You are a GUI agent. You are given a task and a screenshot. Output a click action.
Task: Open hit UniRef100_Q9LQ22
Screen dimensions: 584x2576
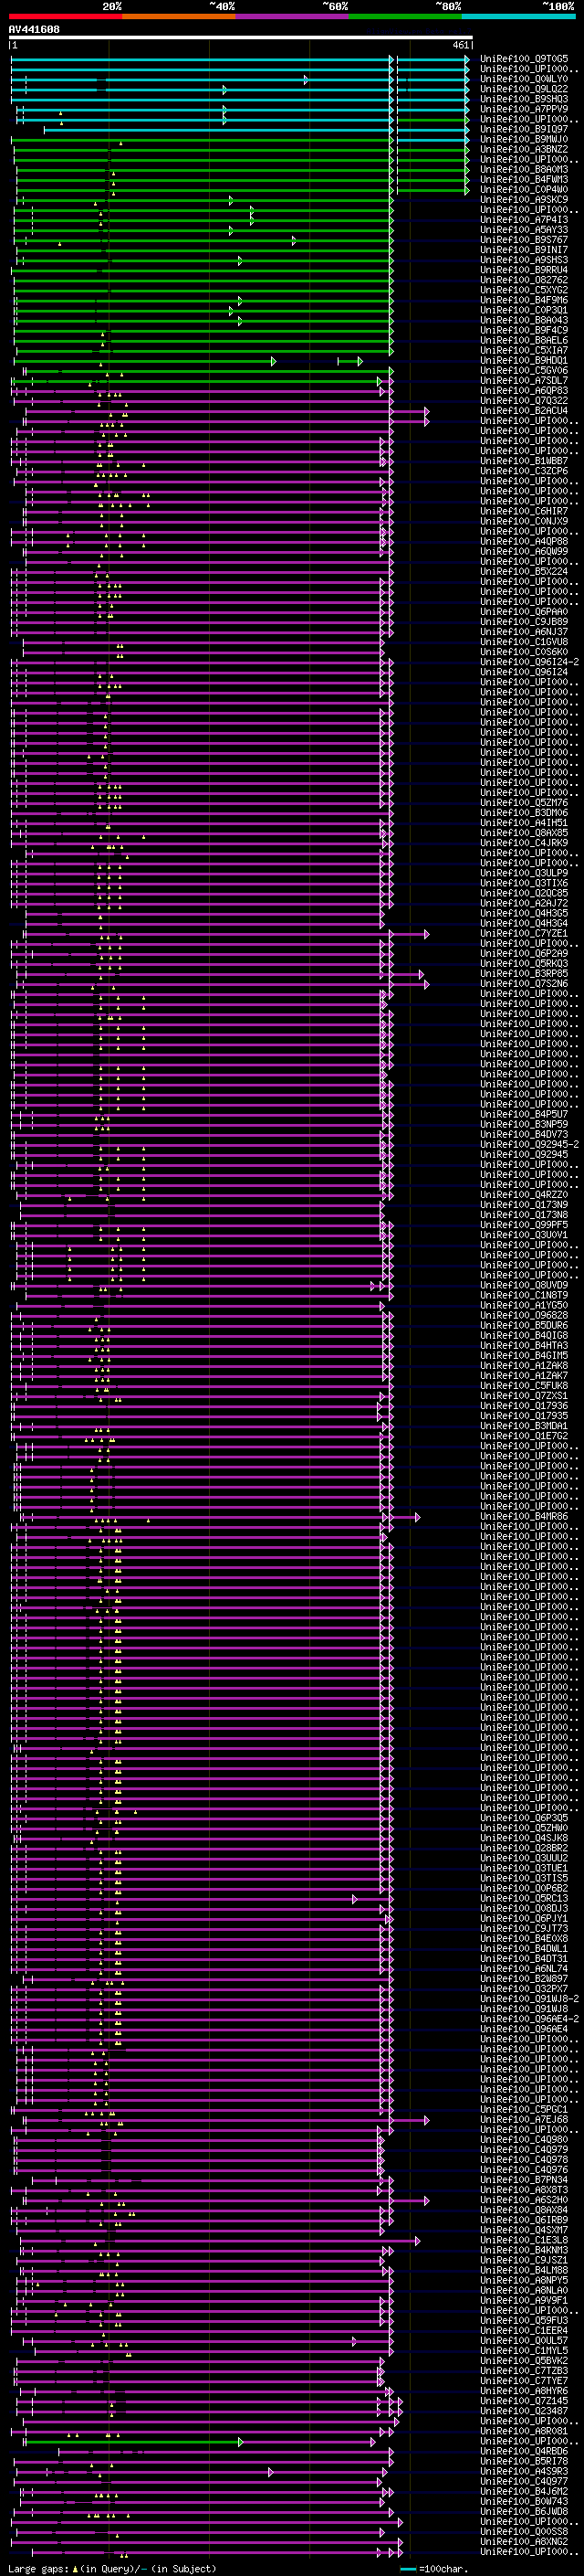pos(524,89)
